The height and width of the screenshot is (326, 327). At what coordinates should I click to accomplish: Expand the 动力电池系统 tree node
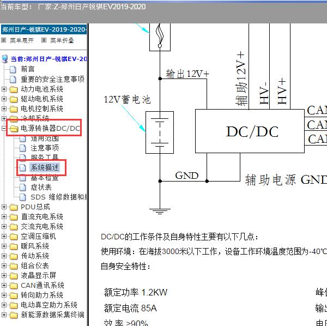click(x=4, y=89)
